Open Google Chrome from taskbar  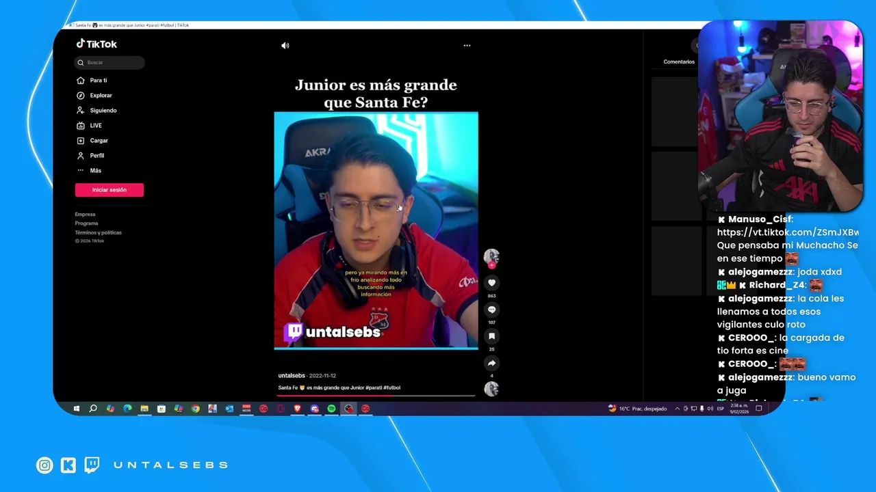click(x=196, y=409)
